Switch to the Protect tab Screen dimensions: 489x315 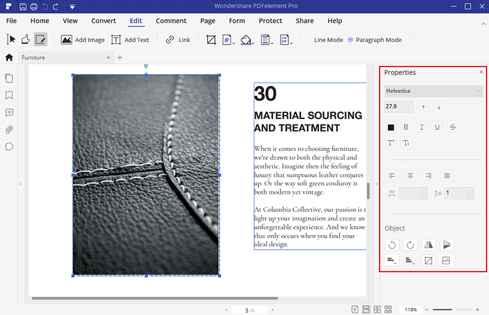click(x=270, y=21)
